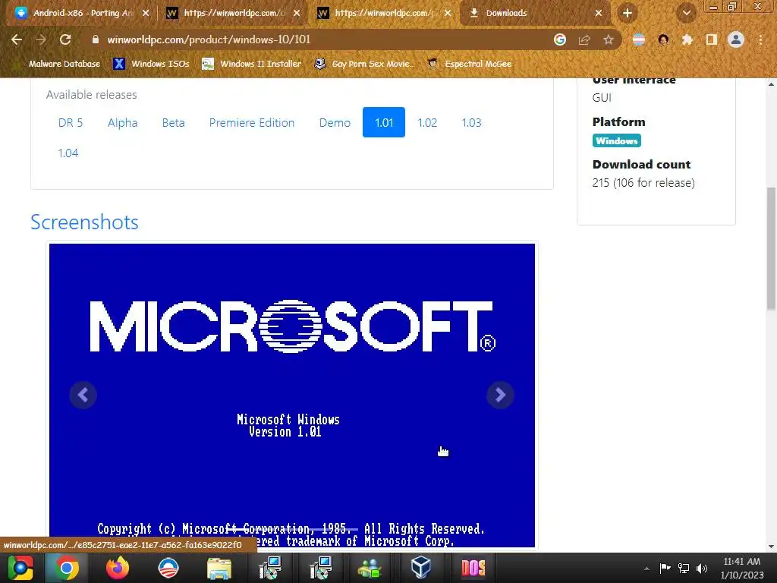Click the Screenshots heading
Image resolution: width=777 pixels, height=583 pixels.
point(84,222)
